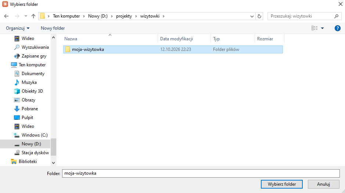Image resolution: width=345 pixels, height=193 pixels.
Task: Open the Pobrane downloads arrow icon
Action: pyautogui.click(x=17, y=109)
